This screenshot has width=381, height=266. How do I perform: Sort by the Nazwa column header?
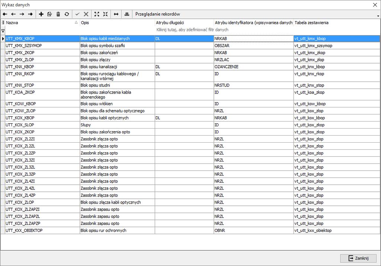click(42, 23)
